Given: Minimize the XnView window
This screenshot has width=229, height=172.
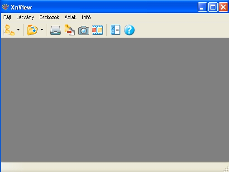Looking at the screenshot, I should 202,7.
